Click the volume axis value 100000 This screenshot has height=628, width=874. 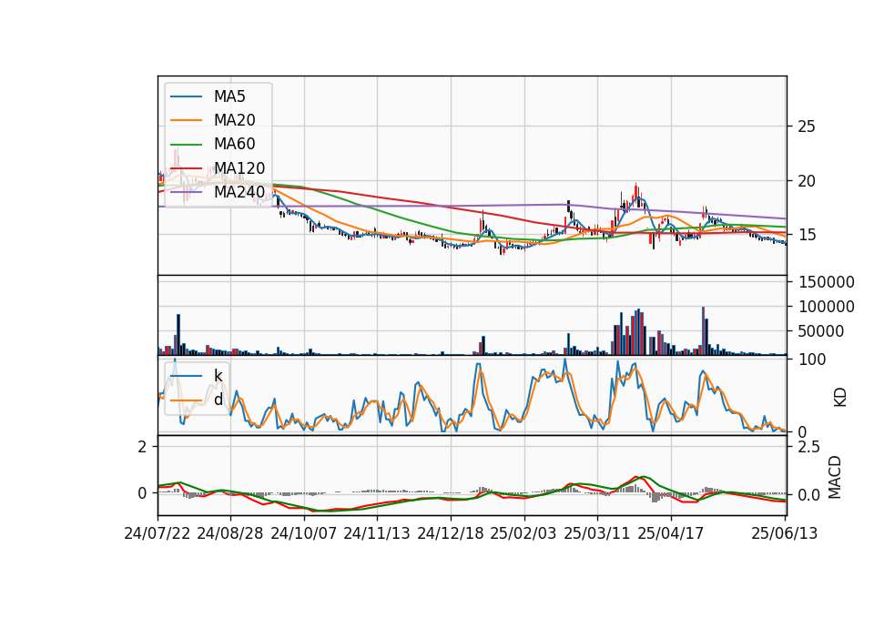(826, 307)
